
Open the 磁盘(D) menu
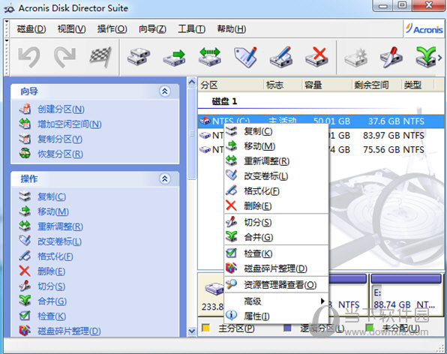click(31, 28)
